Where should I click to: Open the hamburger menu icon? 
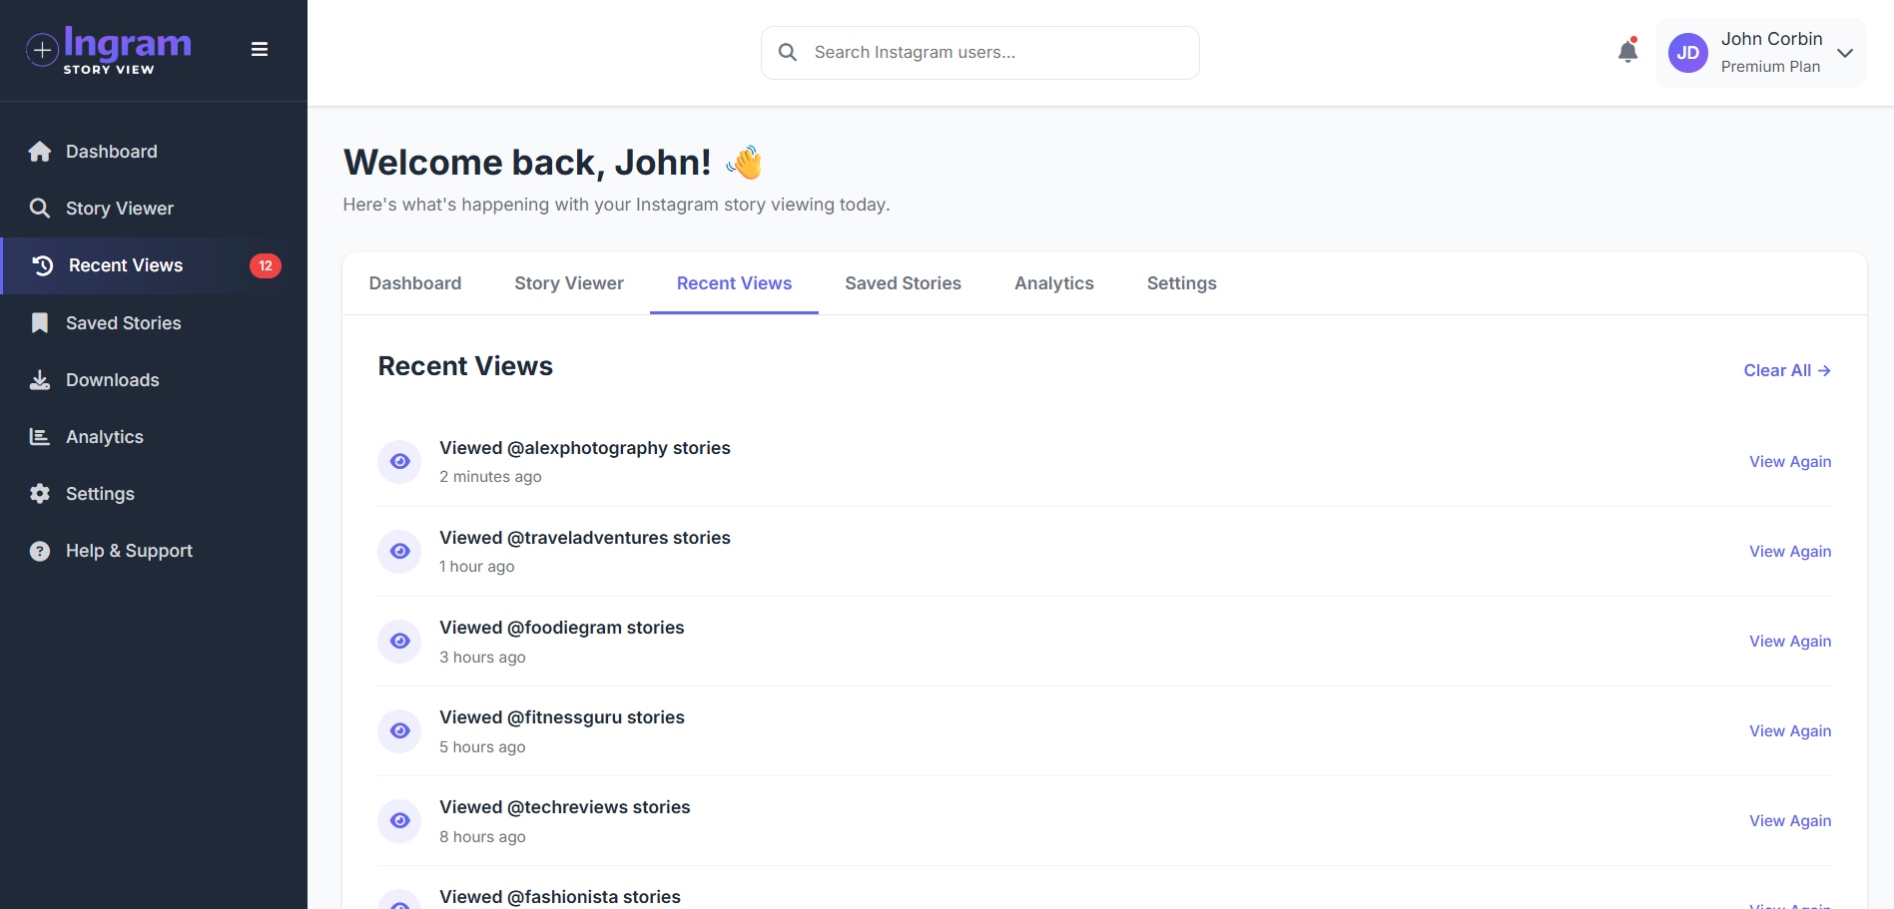pos(260,49)
